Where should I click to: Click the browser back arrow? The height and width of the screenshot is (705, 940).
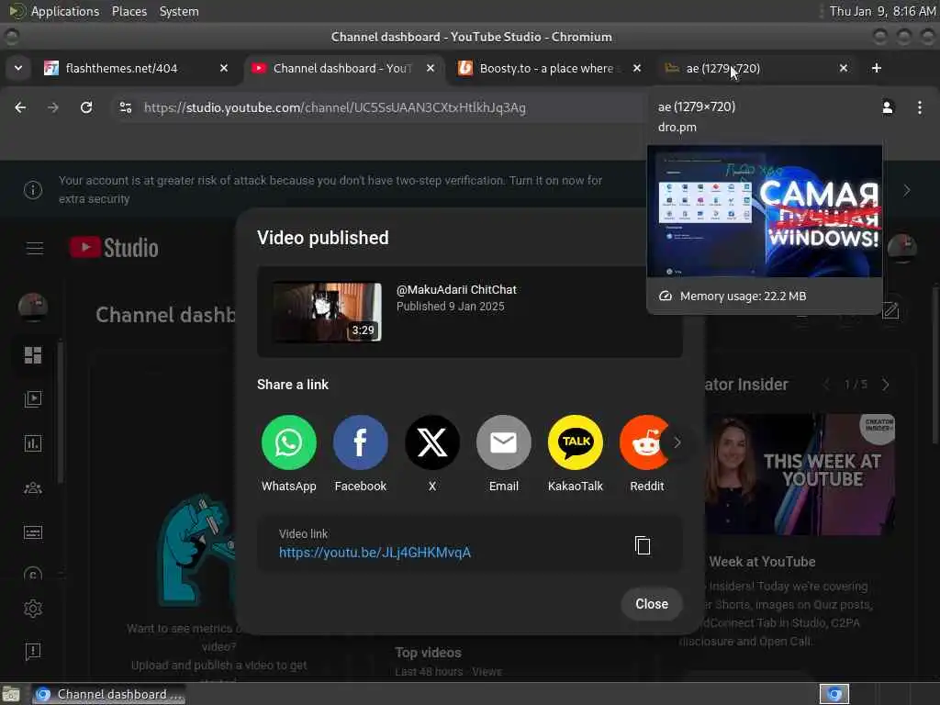(20, 107)
